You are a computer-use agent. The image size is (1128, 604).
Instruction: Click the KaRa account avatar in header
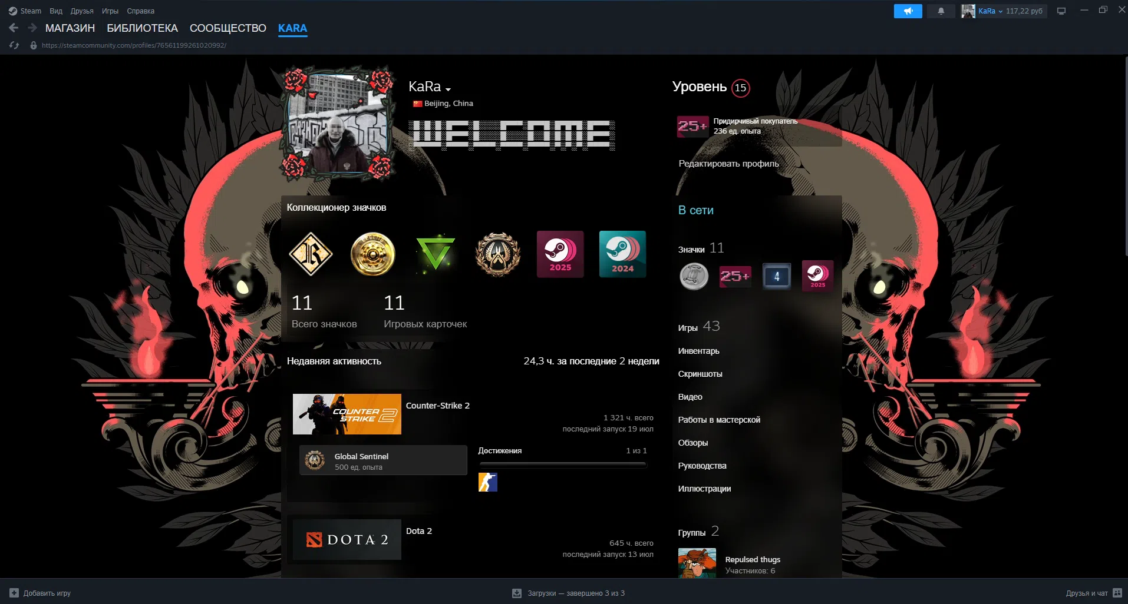[968, 11]
